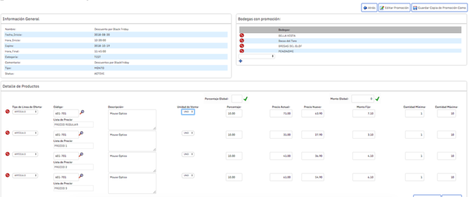Go back with Atrás button

(369, 8)
